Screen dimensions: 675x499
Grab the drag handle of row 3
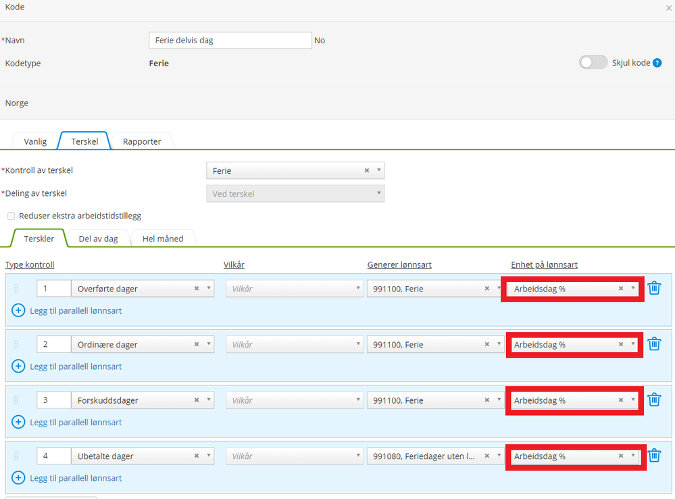16,400
